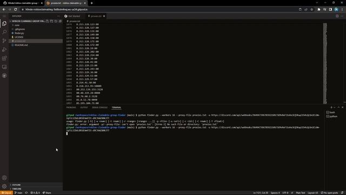
Task: Maximize the terminal panel size
Action: click(338, 107)
